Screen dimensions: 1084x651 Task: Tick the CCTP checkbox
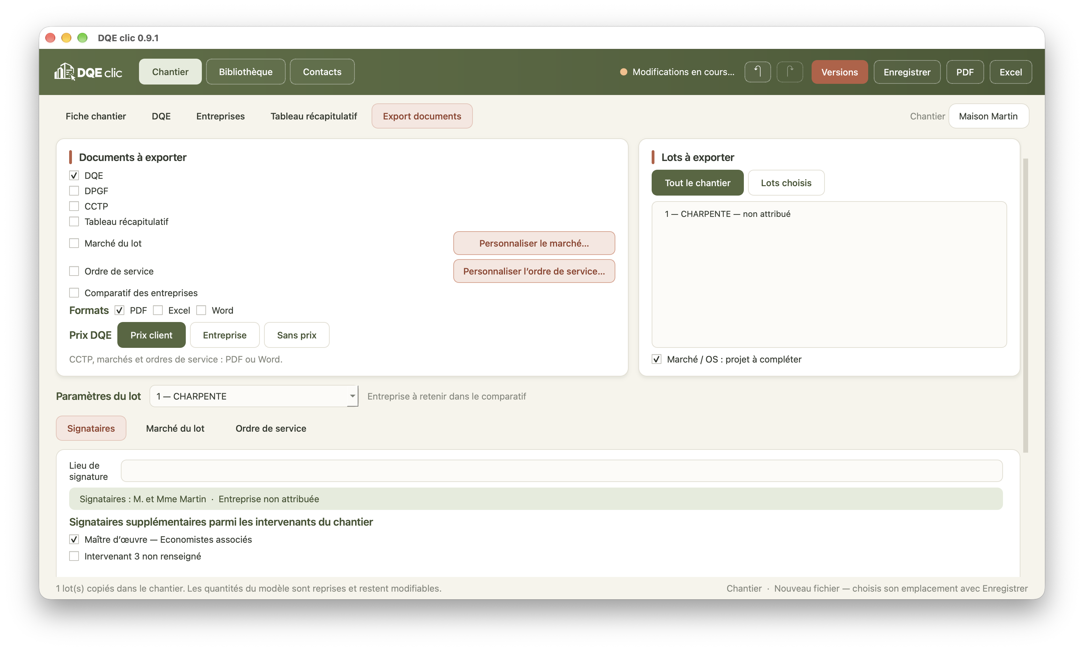pos(74,206)
